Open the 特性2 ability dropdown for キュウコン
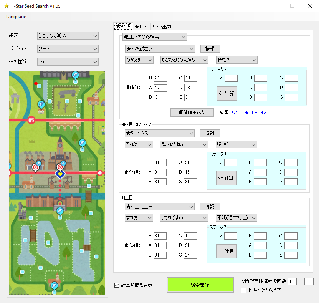 [237, 60]
